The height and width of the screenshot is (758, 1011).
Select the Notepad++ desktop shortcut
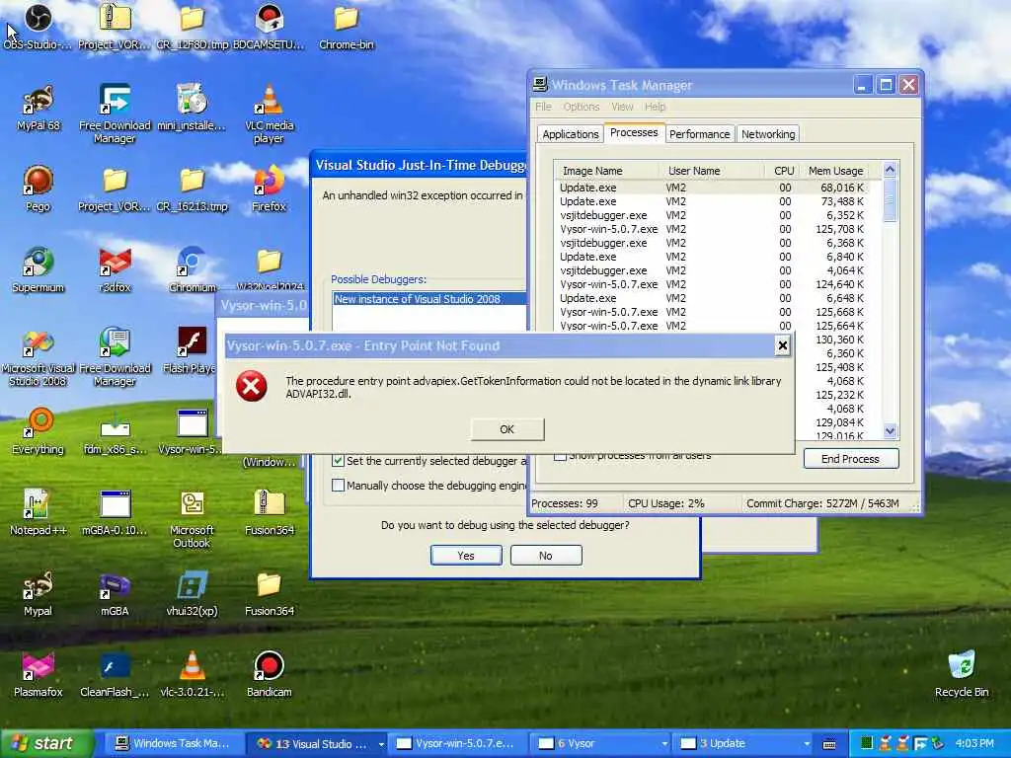click(39, 513)
